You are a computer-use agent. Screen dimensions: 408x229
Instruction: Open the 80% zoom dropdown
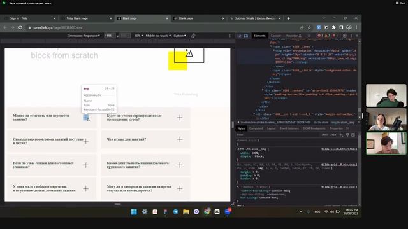[139, 36]
